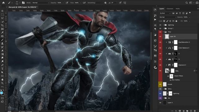Expand the Mtns group
The height and width of the screenshot is (112, 199).
[x=164, y=89]
